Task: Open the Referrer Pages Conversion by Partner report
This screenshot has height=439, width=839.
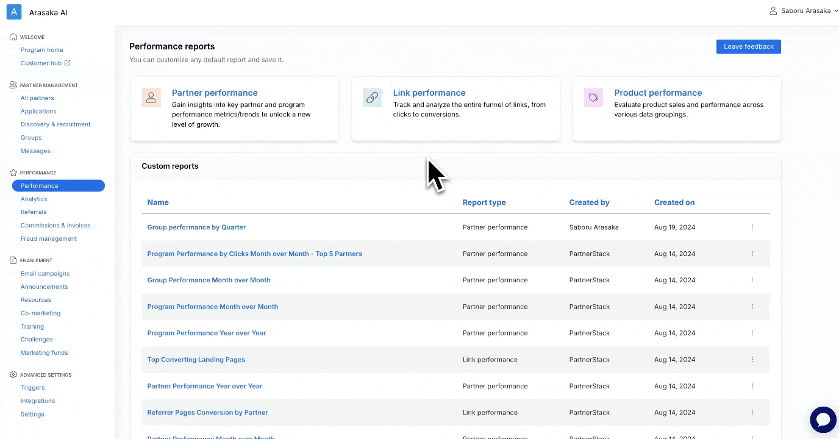Action: tap(207, 413)
